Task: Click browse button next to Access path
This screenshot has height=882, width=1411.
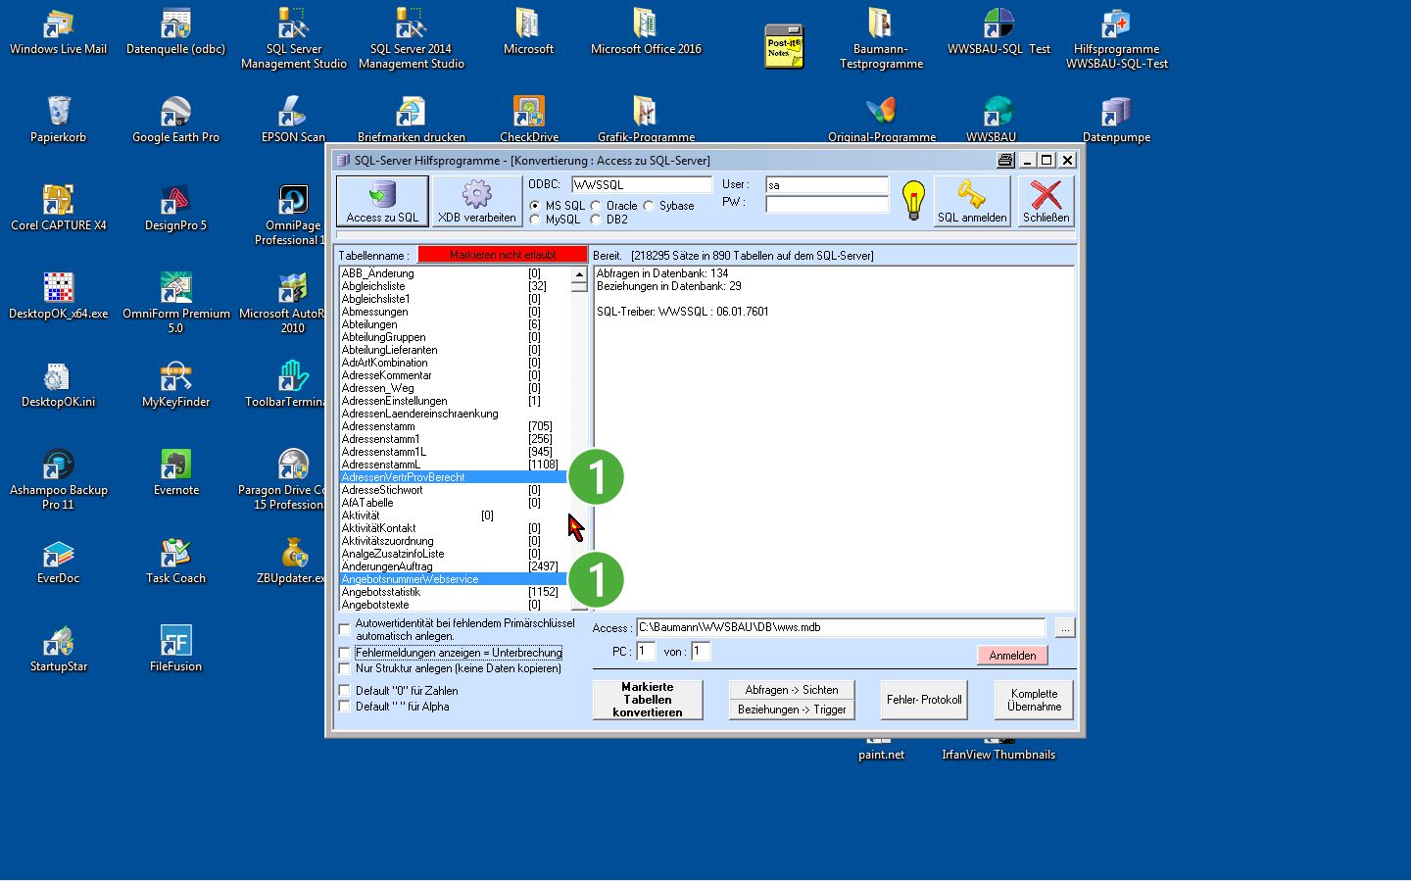Action: point(1065,627)
